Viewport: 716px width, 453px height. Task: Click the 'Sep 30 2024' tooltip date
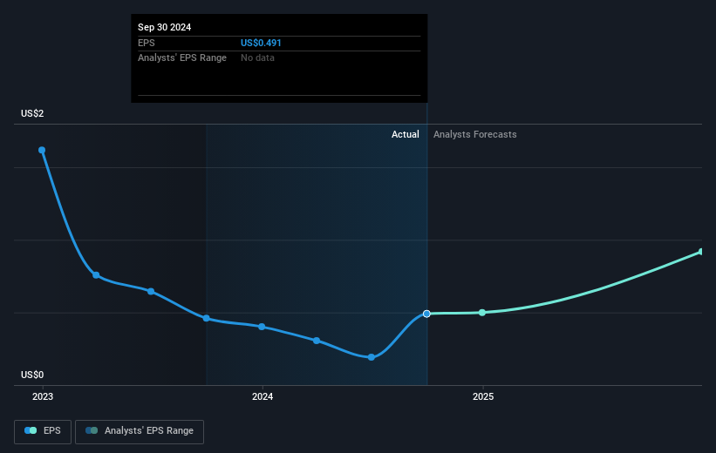tap(164, 27)
